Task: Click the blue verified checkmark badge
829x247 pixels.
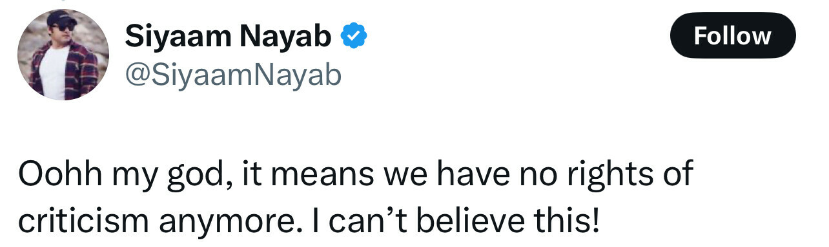Action: click(353, 37)
